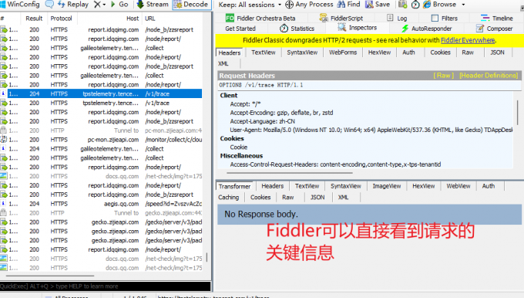Select the response JSON tab
The image size is (524, 298).
[x=317, y=198]
